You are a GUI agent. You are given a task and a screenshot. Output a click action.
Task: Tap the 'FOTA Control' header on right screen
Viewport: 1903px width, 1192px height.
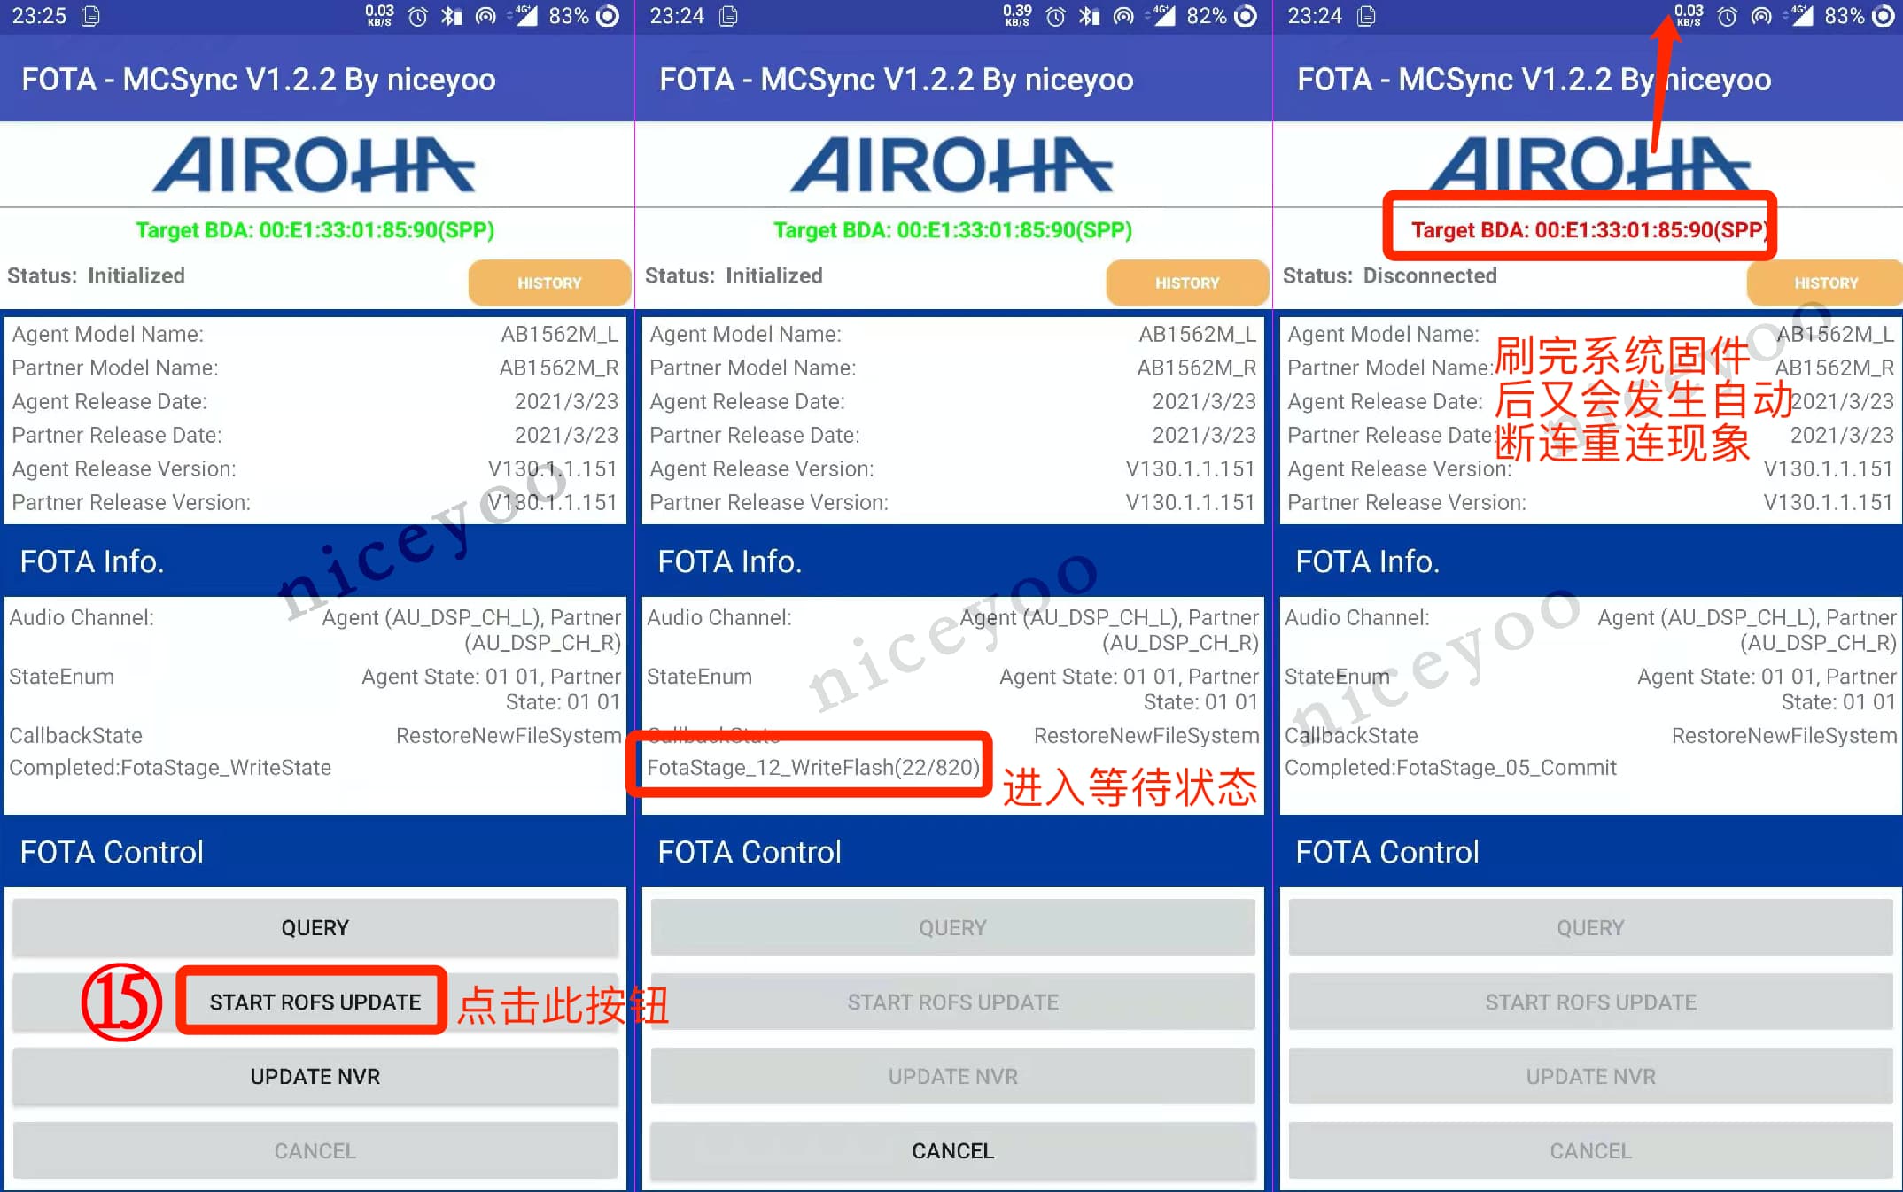tap(1387, 852)
